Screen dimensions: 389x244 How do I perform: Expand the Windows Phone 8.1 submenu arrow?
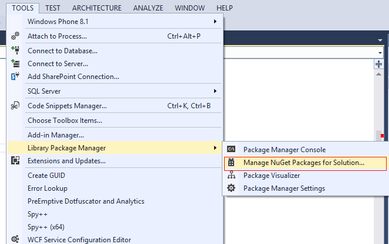[x=215, y=22]
